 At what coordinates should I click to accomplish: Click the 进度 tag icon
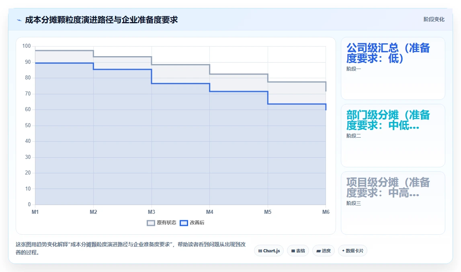click(318, 251)
